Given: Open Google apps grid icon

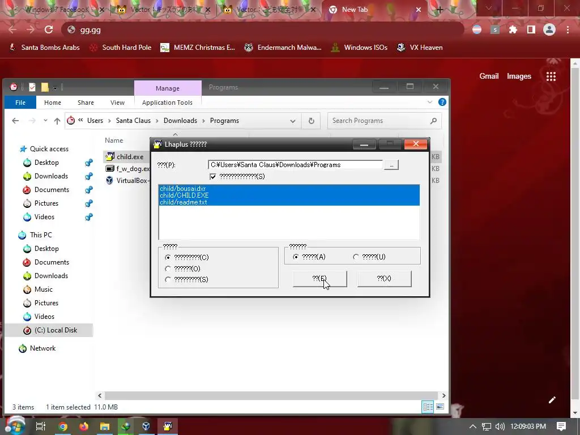Looking at the screenshot, I should (551, 76).
